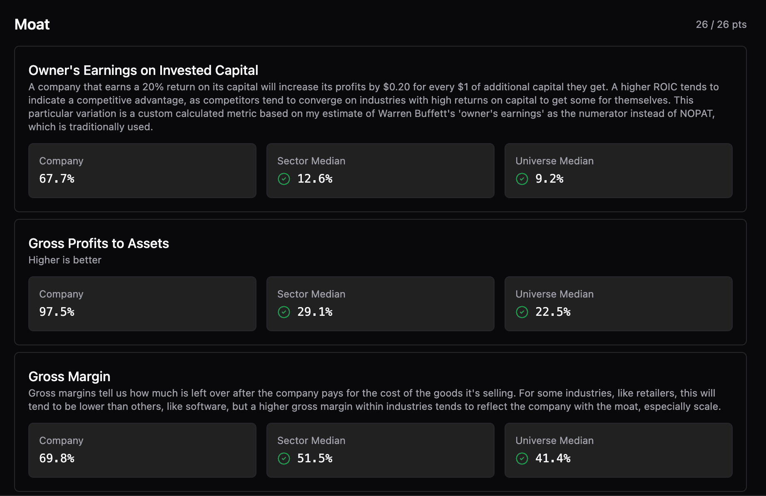Image resolution: width=766 pixels, height=496 pixels.
Task: Select the Universe Median label above 22.5%
Action: click(x=555, y=294)
